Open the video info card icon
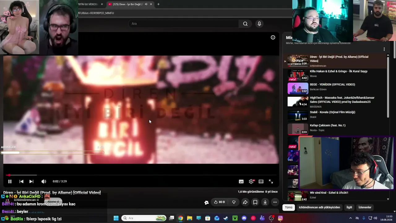Viewport: 396px width, 223px height. tap(273, 37)
